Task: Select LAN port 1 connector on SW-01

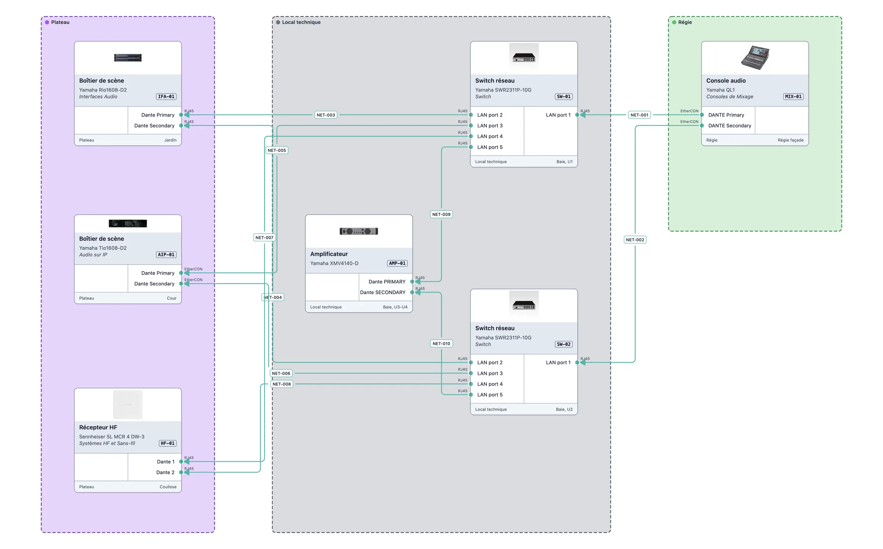Action: point(577,115)
